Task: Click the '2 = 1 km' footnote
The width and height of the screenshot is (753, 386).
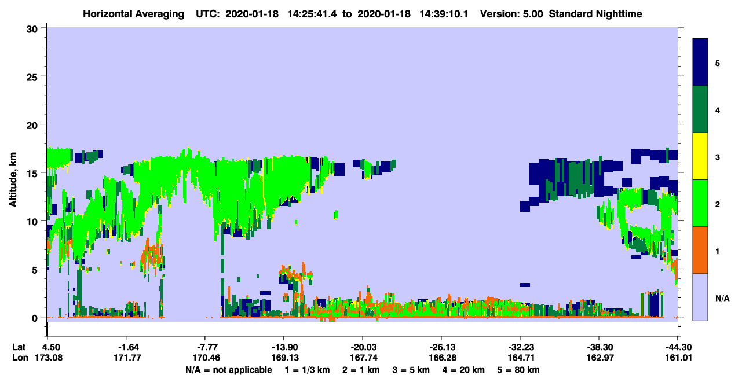Action: point(361,370)
